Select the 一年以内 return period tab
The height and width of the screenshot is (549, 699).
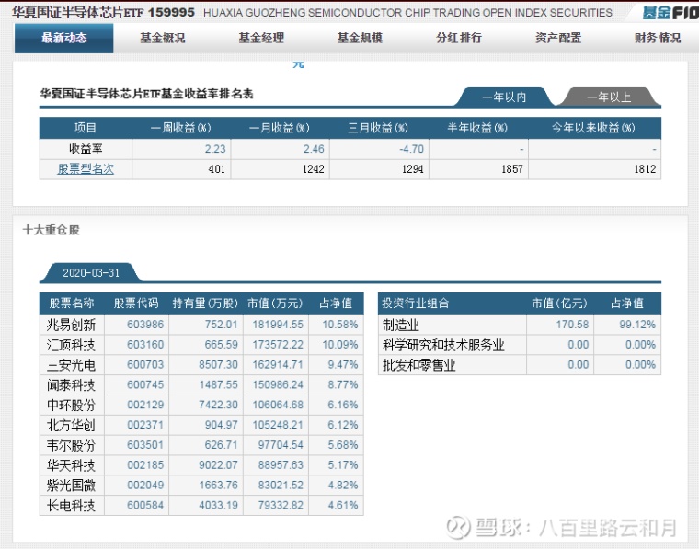coord(504,97)
